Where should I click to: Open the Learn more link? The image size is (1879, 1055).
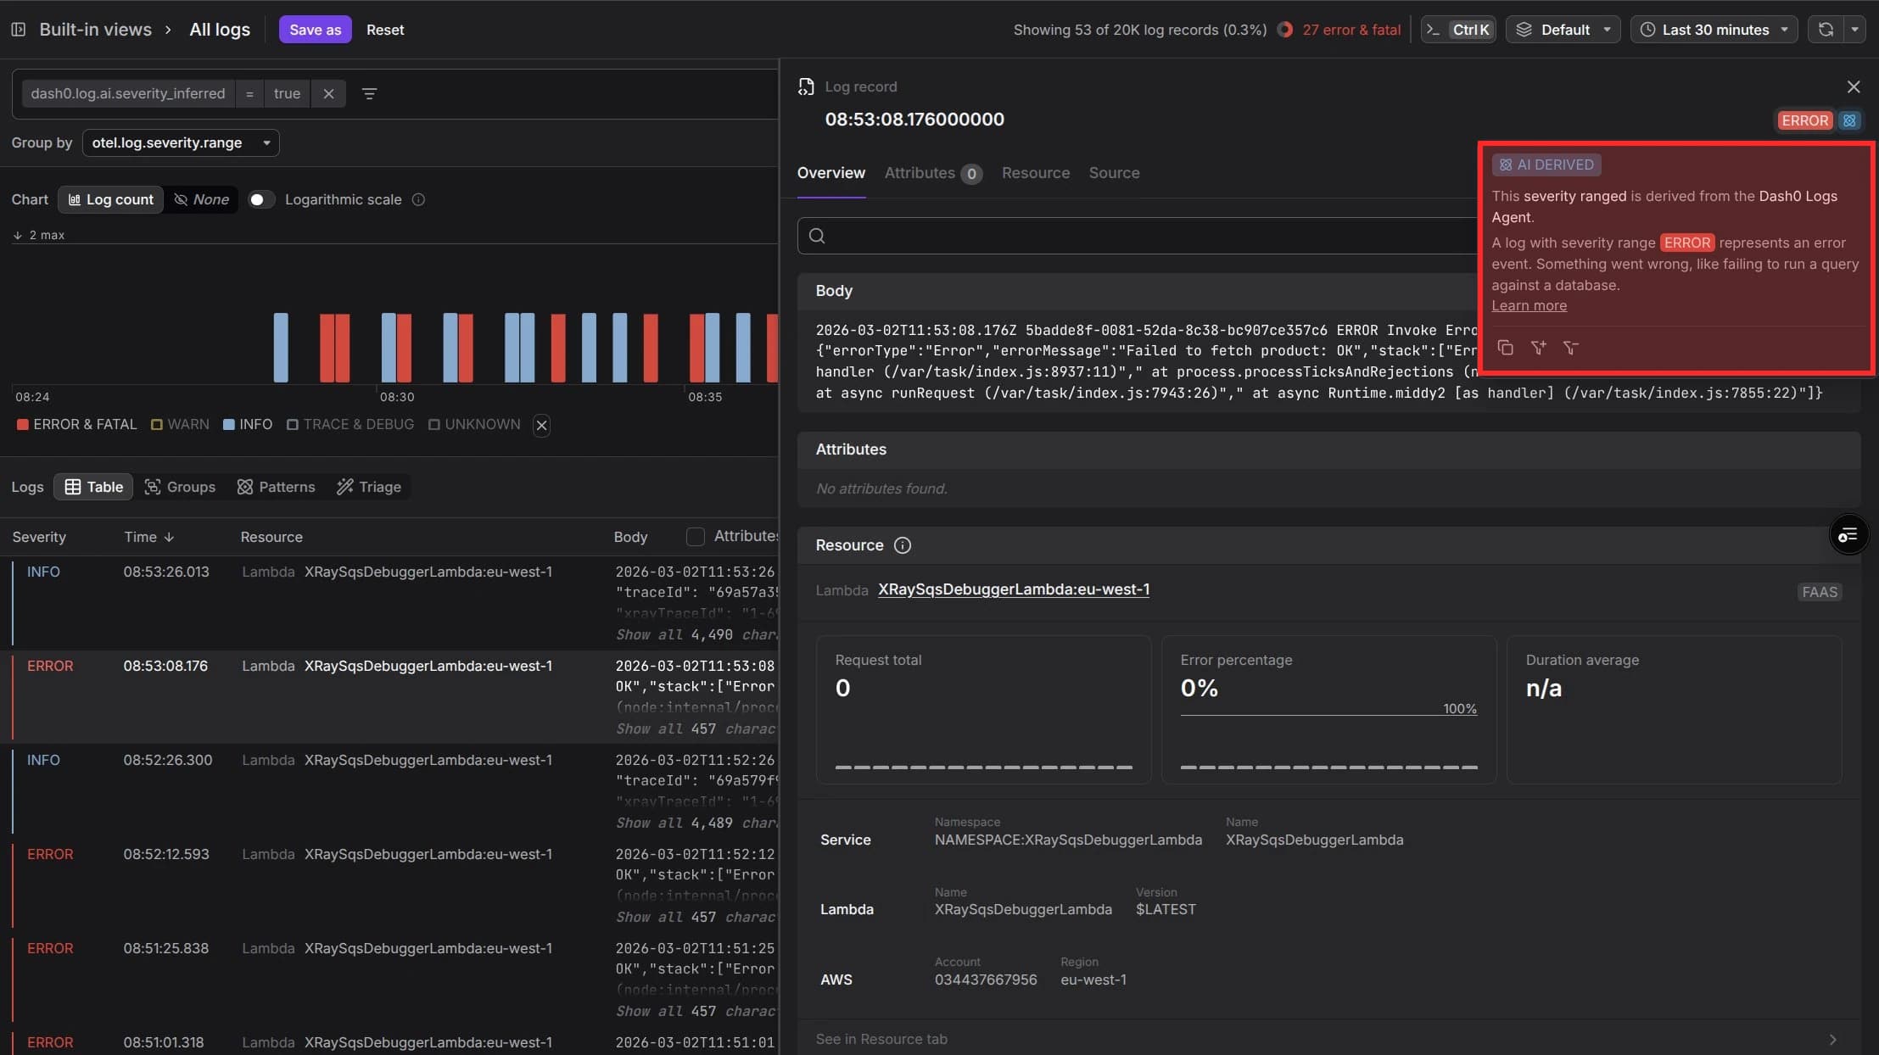coord(1529,306)
